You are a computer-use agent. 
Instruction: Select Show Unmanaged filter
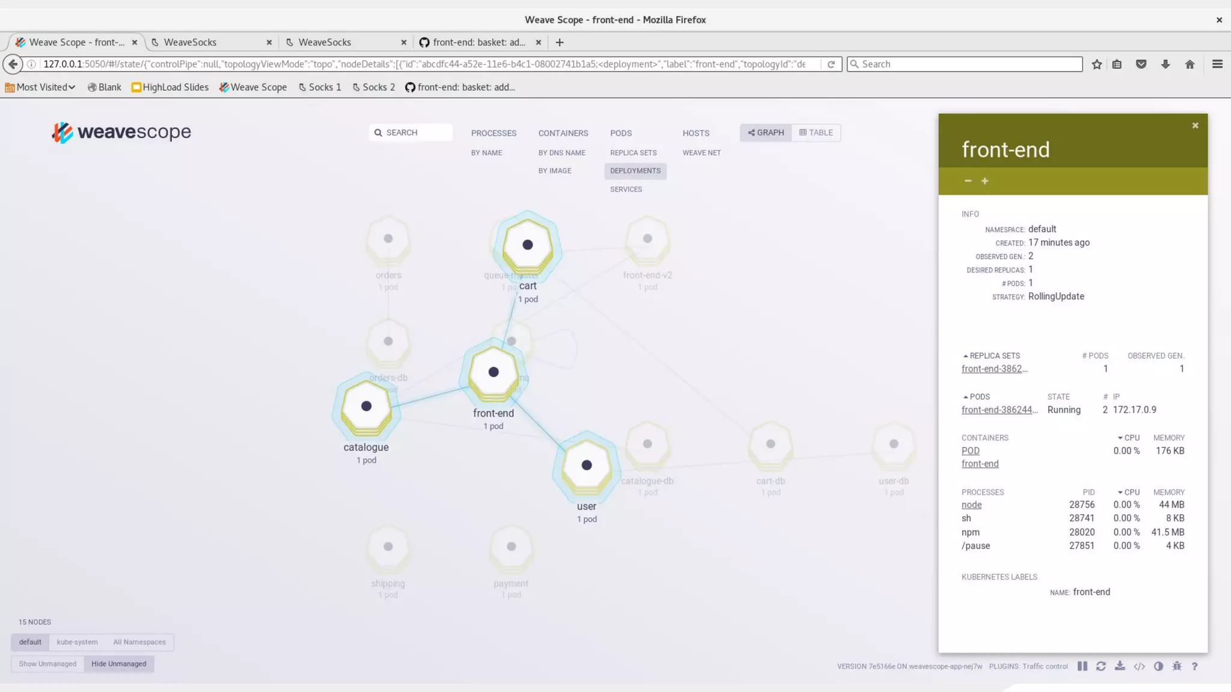pyautogui.click(x=47, y=664)
